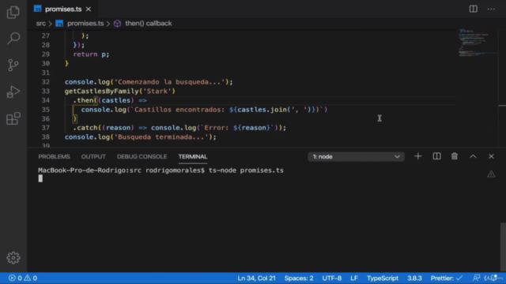This screenshot has width=506, height=284.
Task: Open the Run and Debug view
Action: [13, 92]
